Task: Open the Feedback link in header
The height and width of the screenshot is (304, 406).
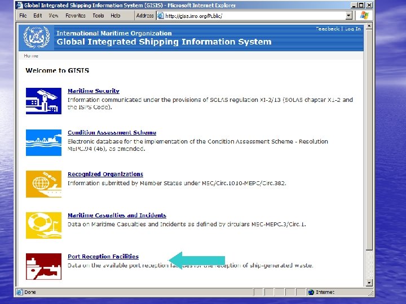Action: 328,29
